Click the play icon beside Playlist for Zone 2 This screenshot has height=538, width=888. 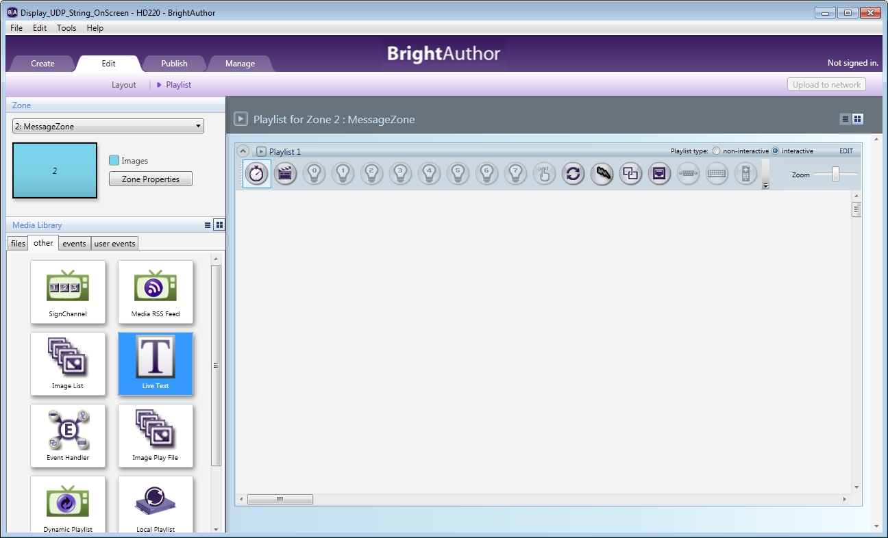241,119
